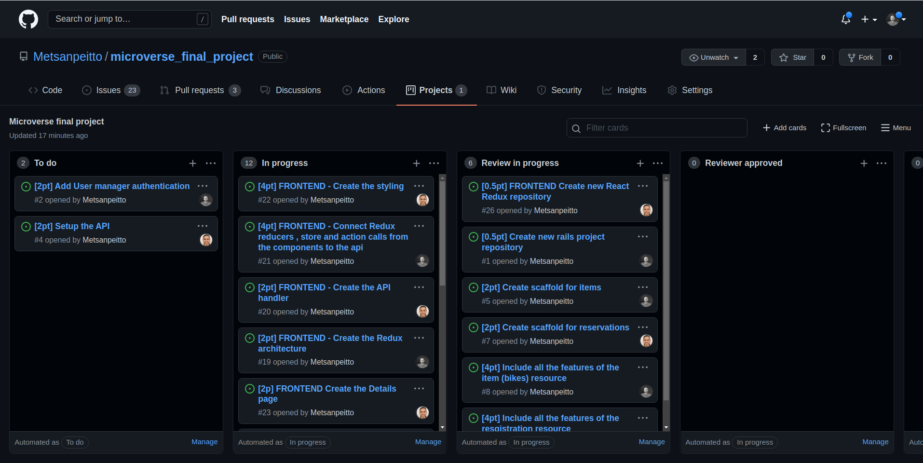Focus the Filter cards field
The width and height of the screenshot is (923, 463).
[x=657, y=128]
